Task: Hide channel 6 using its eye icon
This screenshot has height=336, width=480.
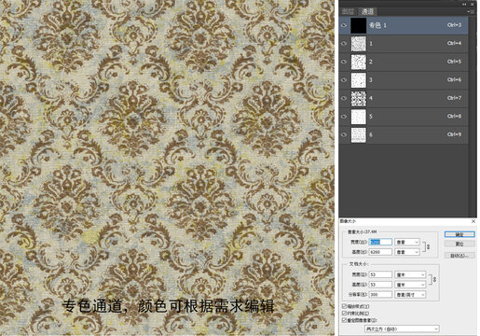Action: [344, 135]
